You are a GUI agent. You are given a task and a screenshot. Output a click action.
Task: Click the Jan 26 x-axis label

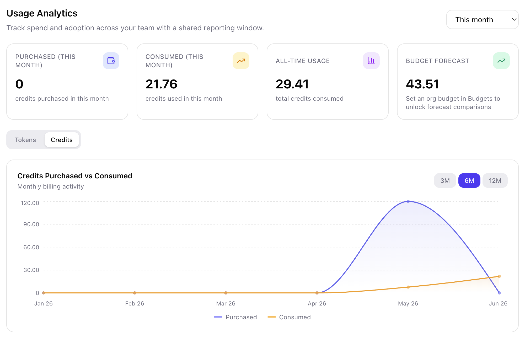click(x=44, y=304)
